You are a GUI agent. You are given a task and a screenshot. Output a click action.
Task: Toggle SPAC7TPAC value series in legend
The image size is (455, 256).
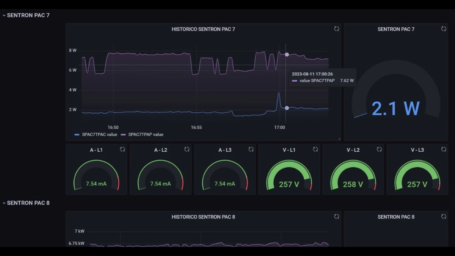pos(99,135)
